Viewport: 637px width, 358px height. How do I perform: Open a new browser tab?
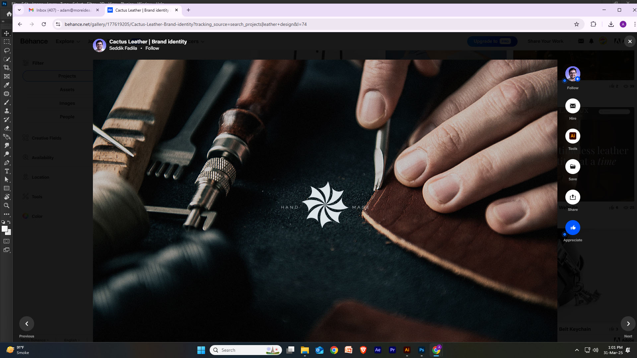coord(188,10)
